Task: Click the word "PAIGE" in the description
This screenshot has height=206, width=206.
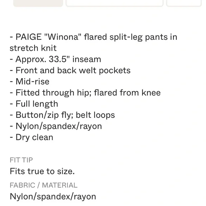Action: (x=28, y=37)
